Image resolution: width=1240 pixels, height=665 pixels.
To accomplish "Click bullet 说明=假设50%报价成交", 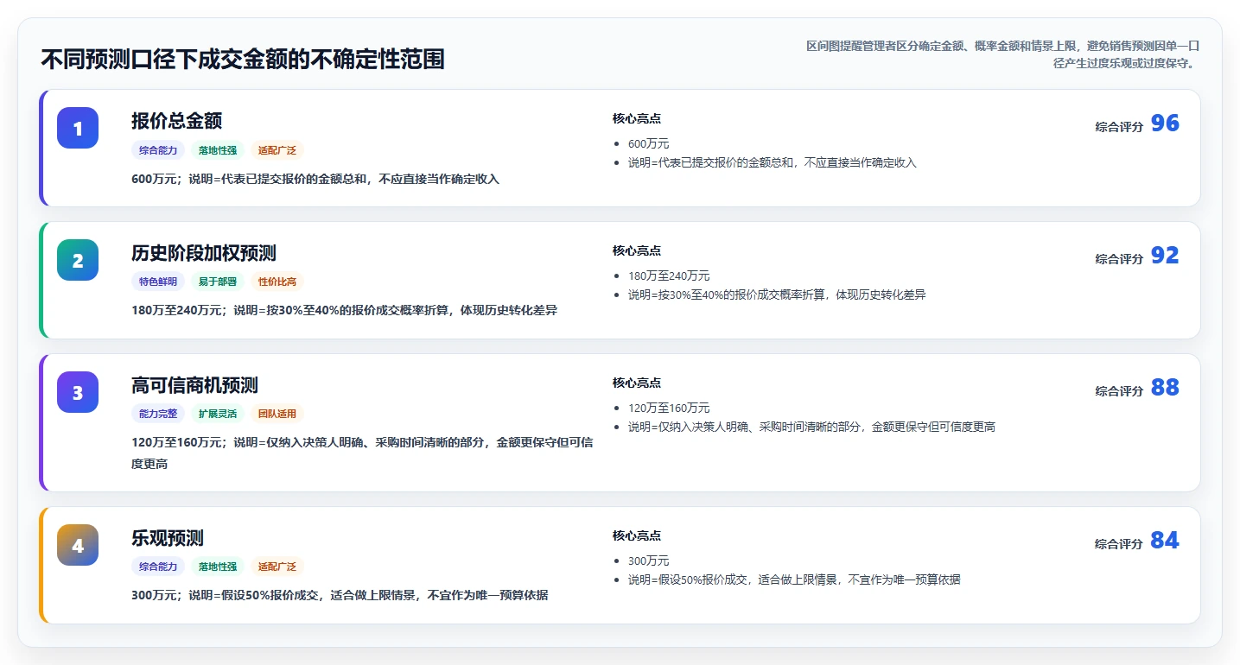I will (794, 579).
